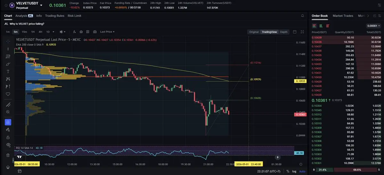Toggle log scale
Image resolution: width=384 pixels, height=175 pixels.
[294, 171]
